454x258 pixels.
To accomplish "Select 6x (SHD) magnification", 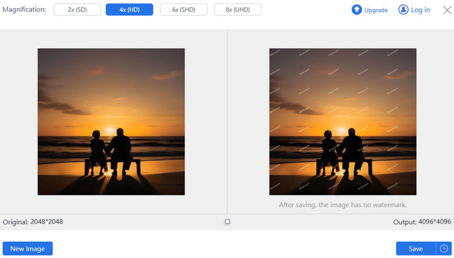I will 183,10.
